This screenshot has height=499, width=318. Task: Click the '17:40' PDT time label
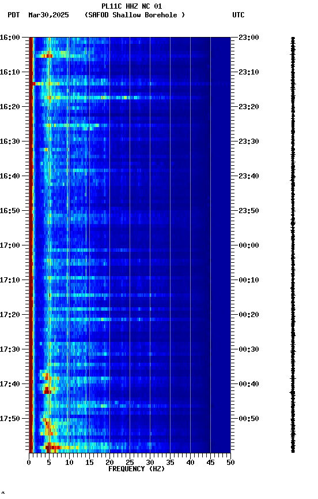pos(10,384)
